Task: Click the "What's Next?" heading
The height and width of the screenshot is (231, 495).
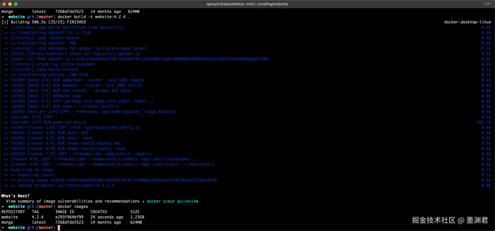Action: 15,196
